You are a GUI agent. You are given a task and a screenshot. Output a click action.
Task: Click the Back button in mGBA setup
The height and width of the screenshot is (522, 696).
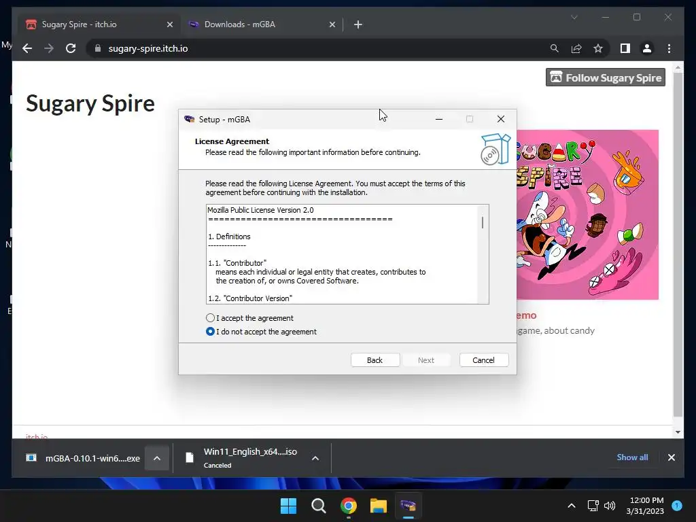pos(375,360)
